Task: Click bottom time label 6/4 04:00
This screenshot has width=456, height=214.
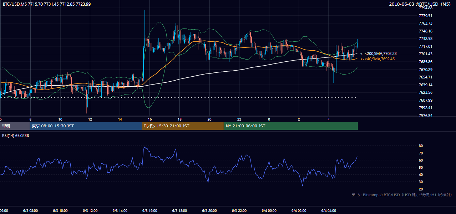Action: [328, 211]
